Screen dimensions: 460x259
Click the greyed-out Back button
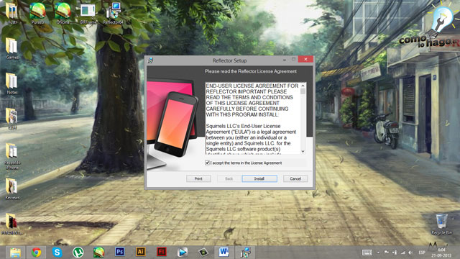pos(229,178)
